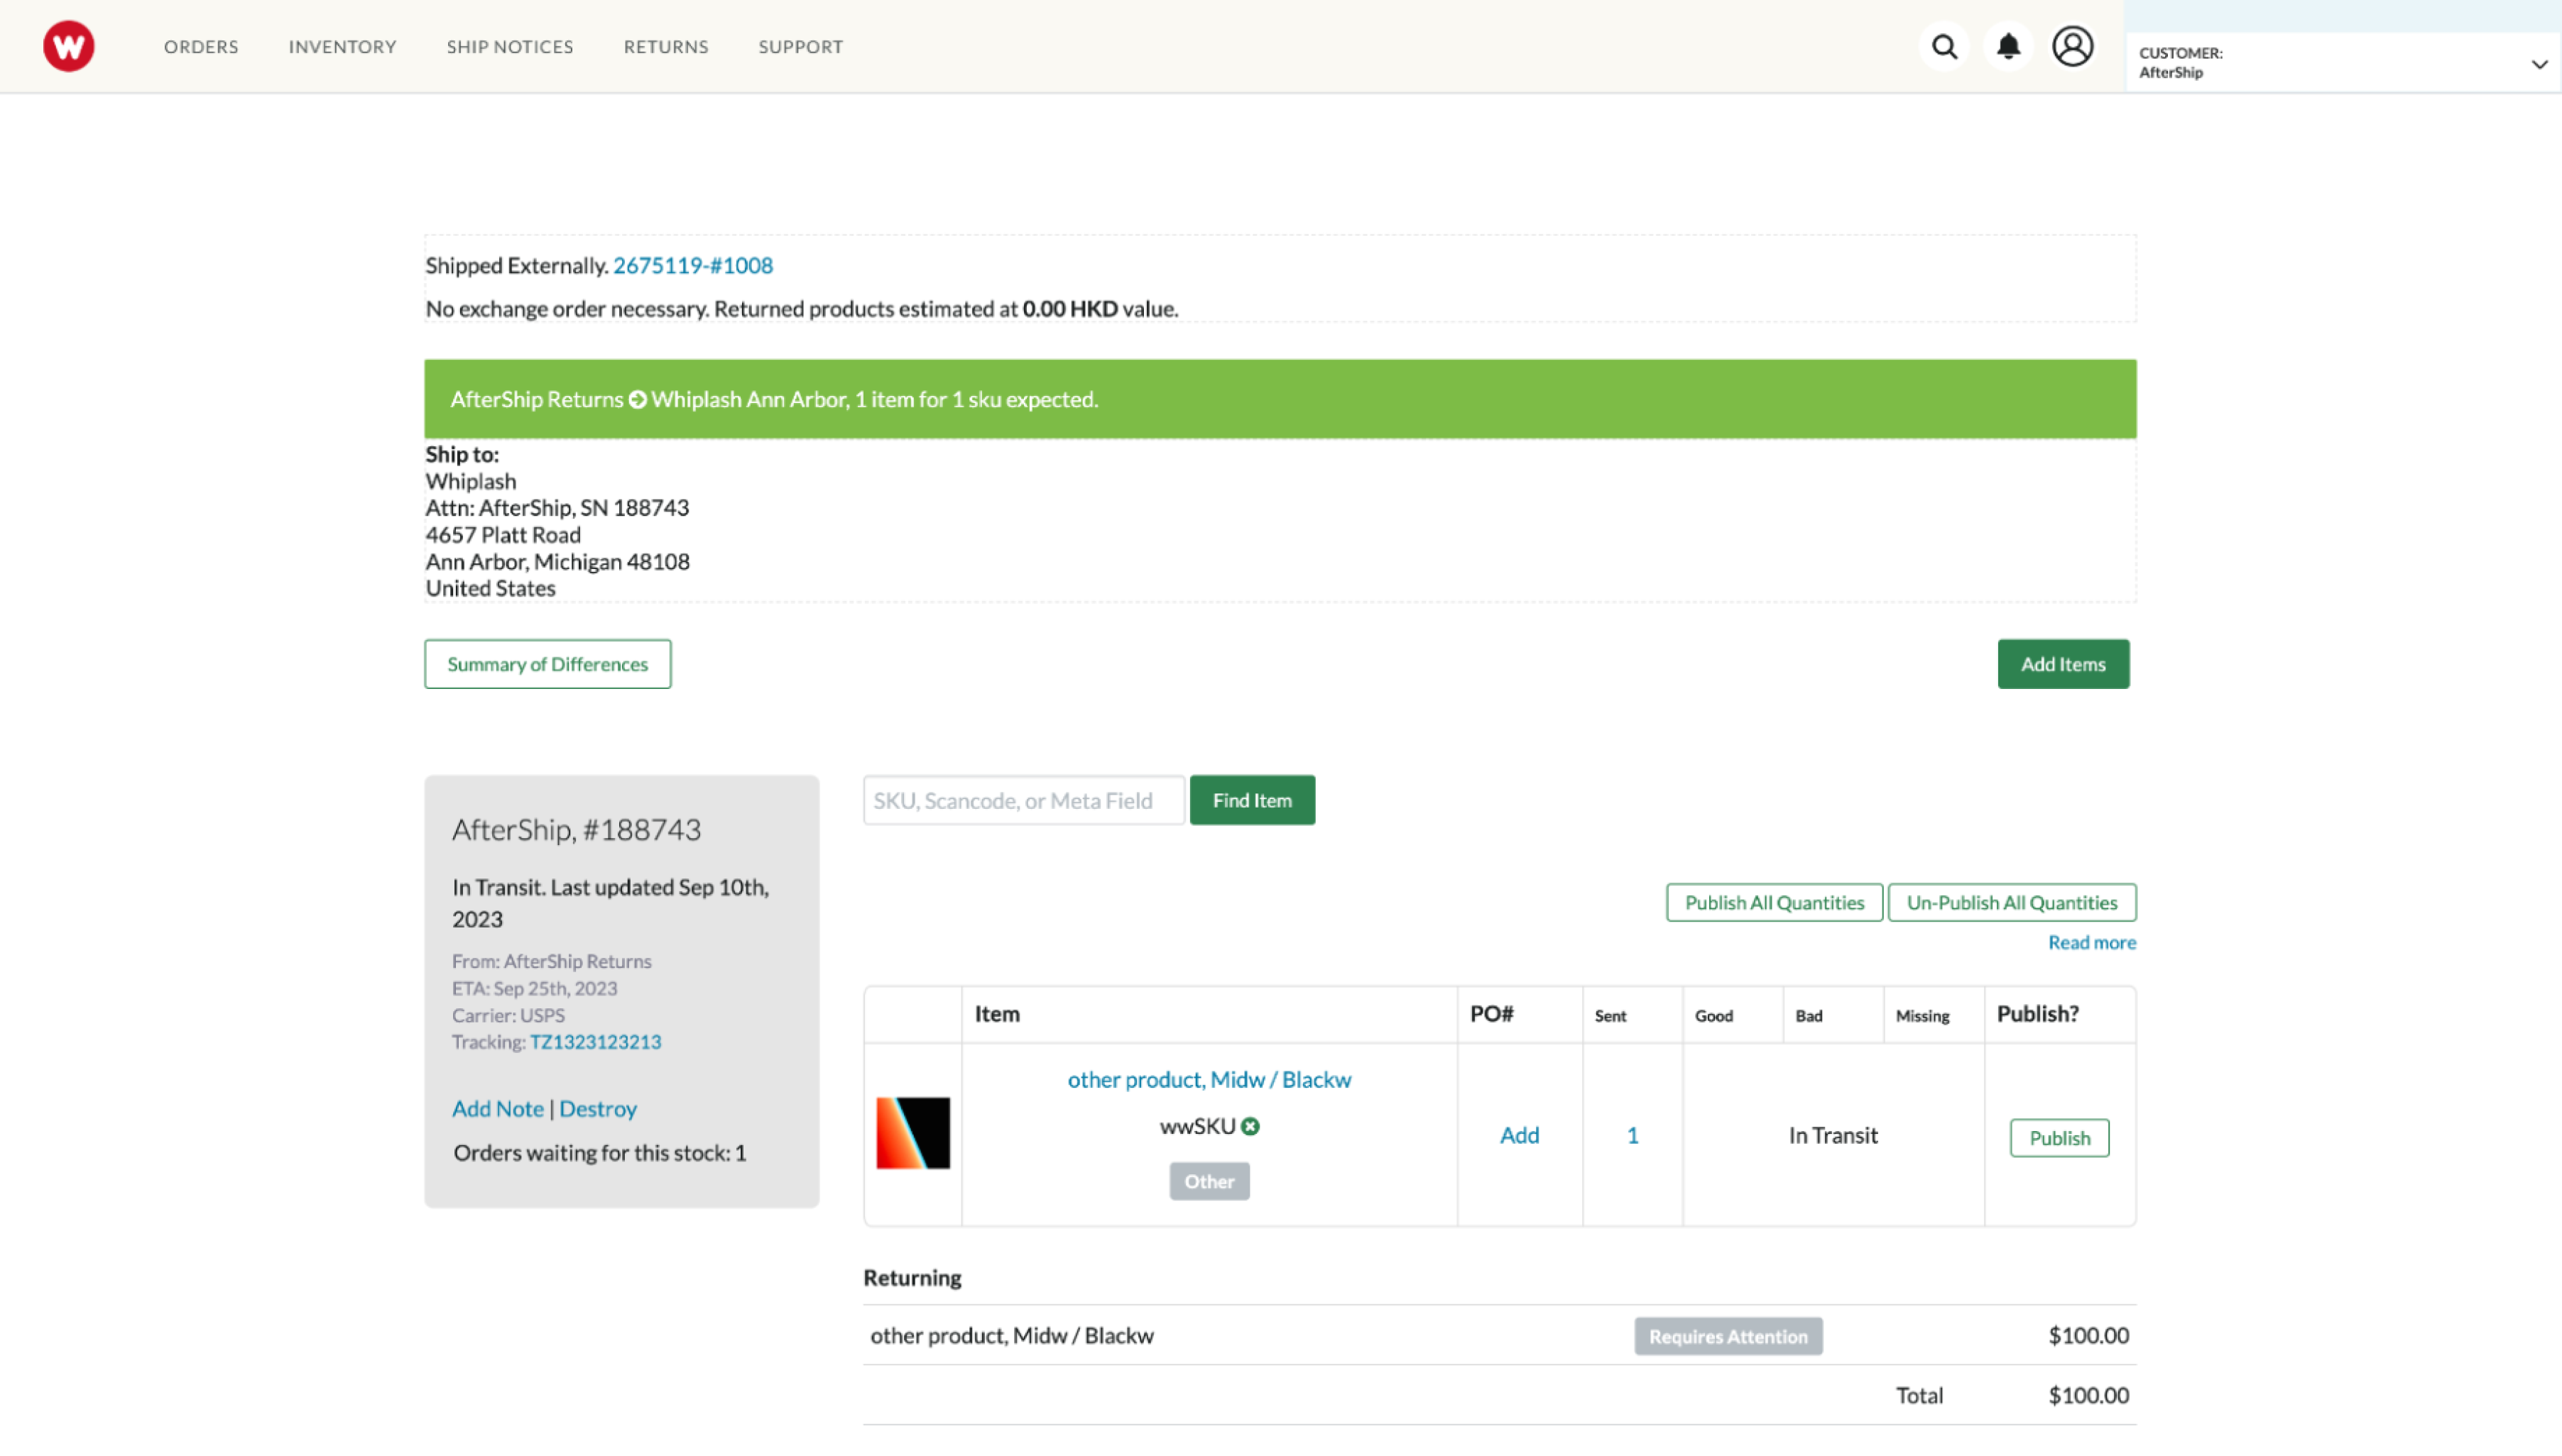Select the 0.00 HKD value text
Screen dimensions: 2562x1456
(x=1070, y=309)
